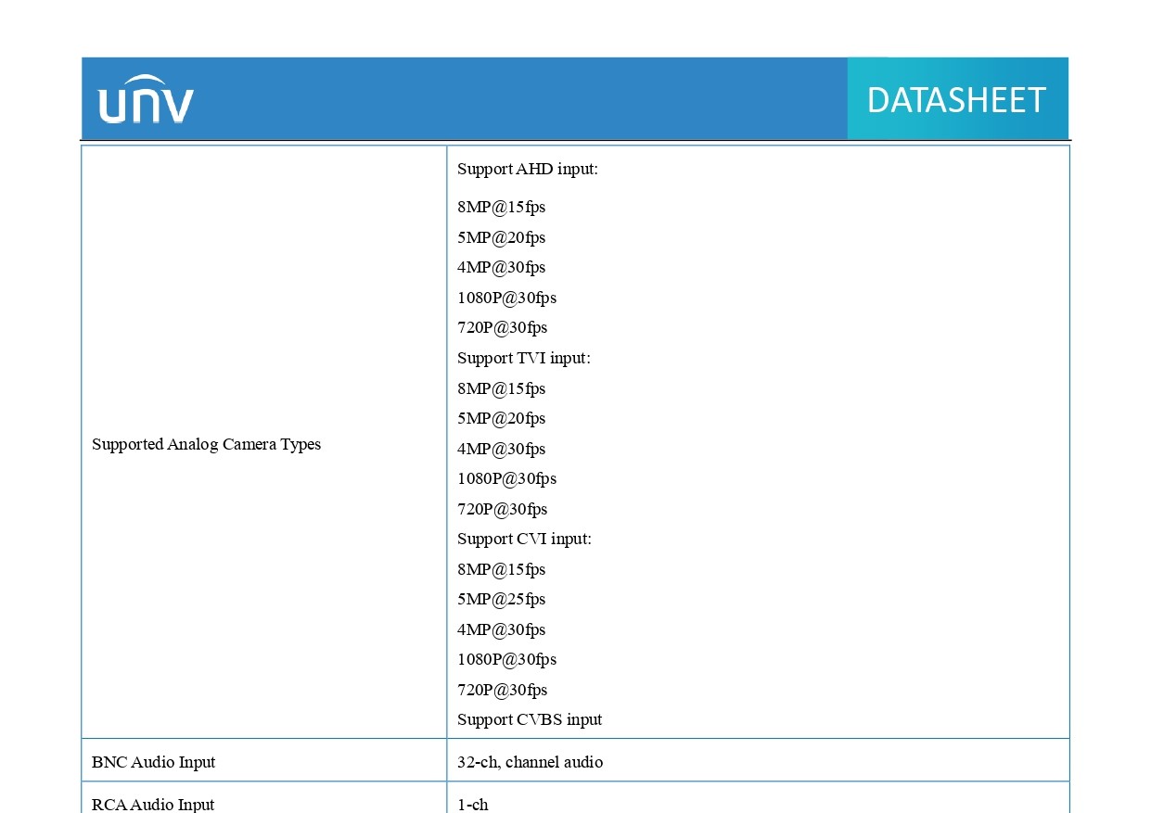Click 1080P@30fps in the TVI input list

point(506,478)
